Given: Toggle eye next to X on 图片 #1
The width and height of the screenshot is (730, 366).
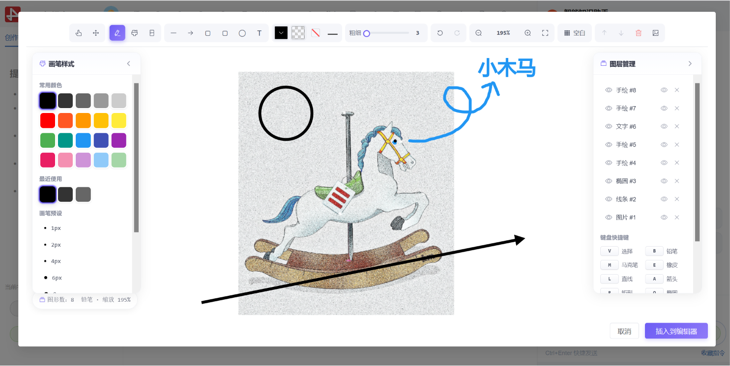Looking at the screenshot, I should (x=664, y=217).
